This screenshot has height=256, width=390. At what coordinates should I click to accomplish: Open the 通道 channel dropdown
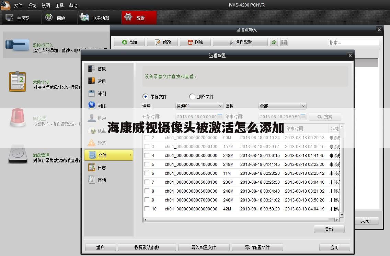[x=199, y=106]
